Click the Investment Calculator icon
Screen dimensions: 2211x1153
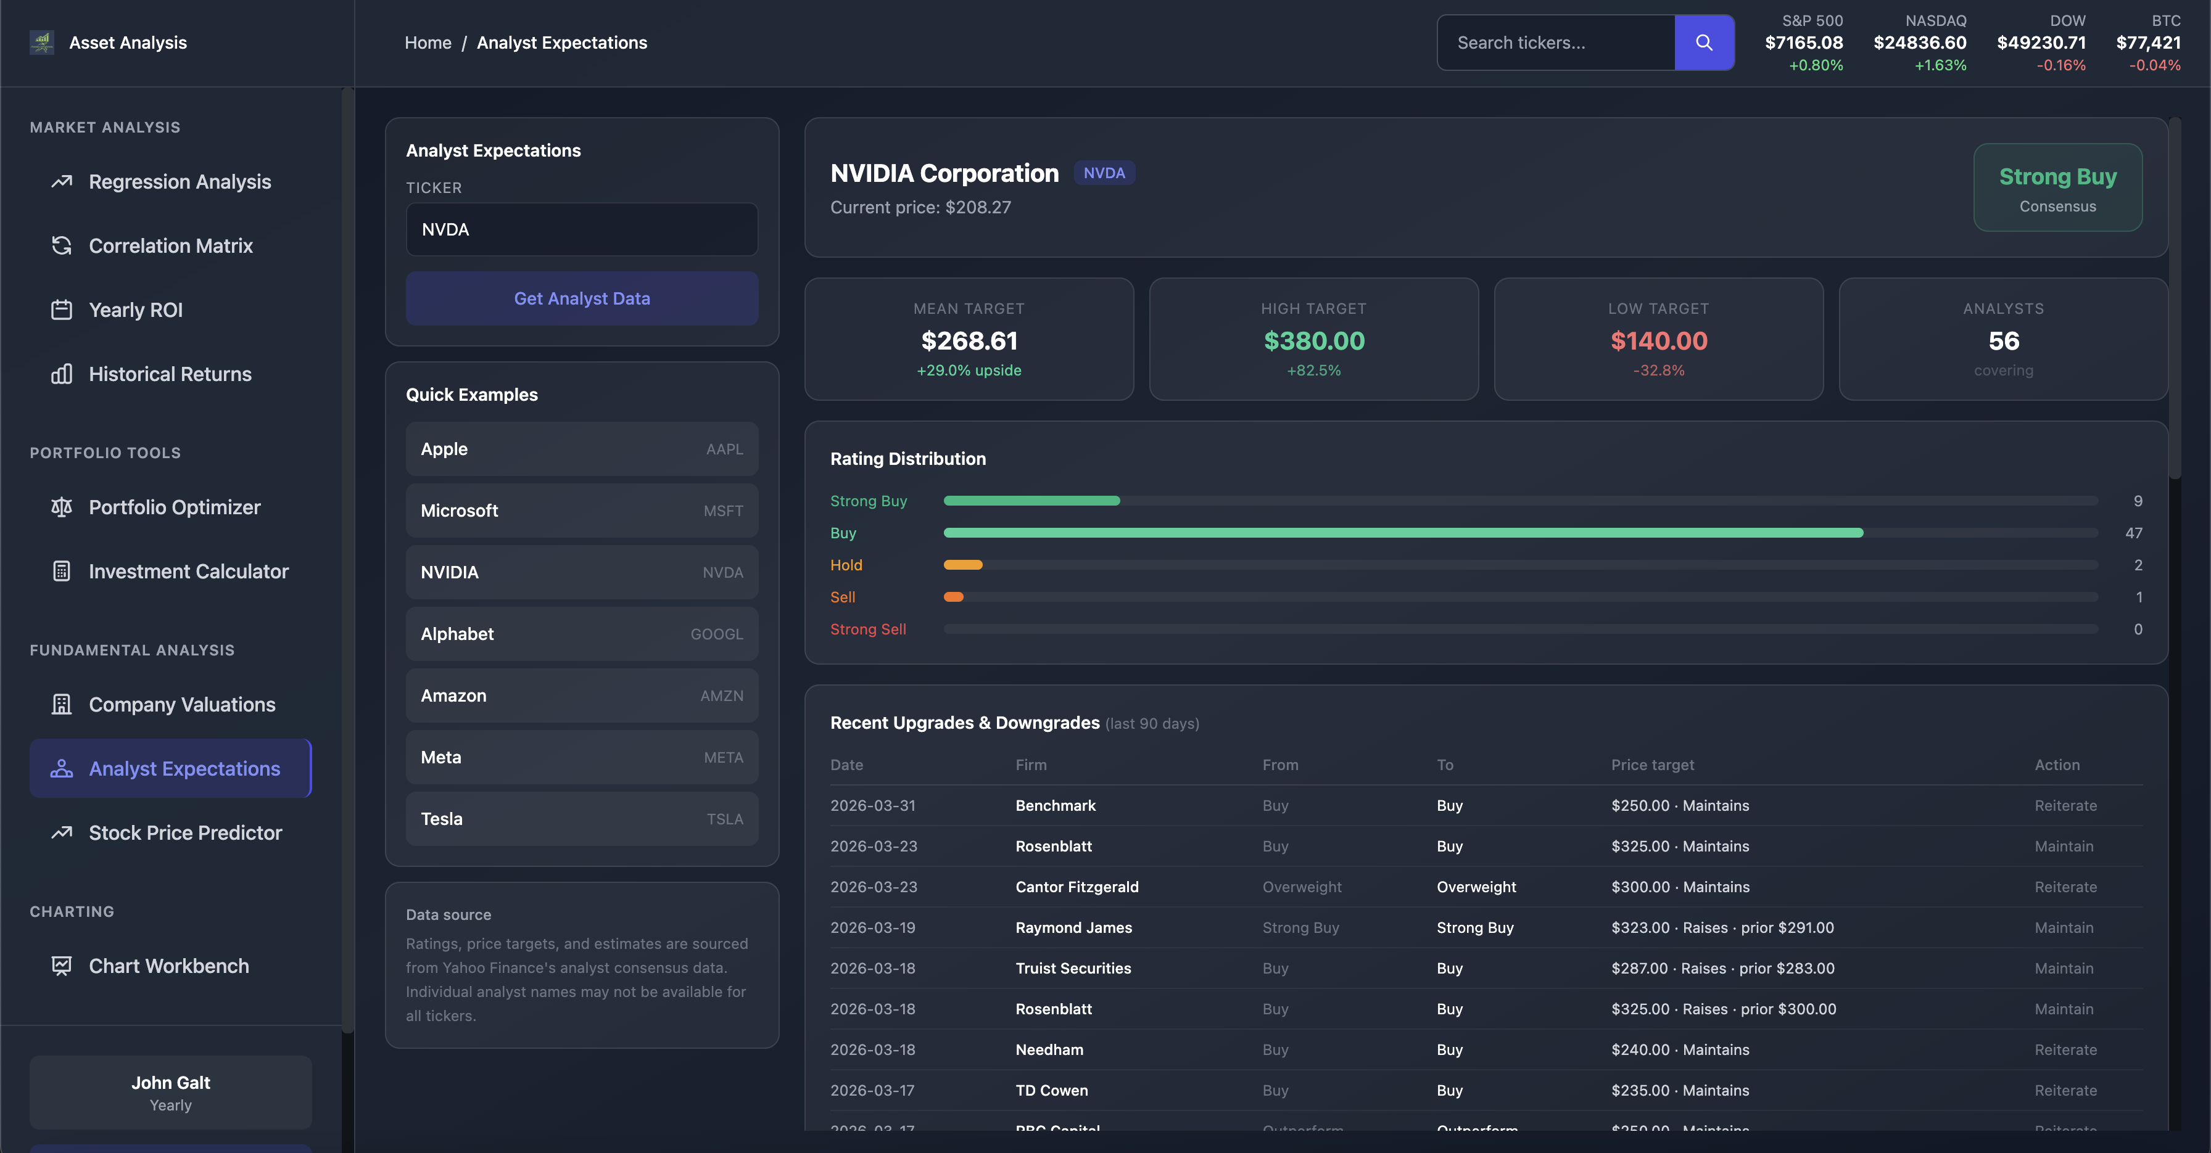[62, 572]
